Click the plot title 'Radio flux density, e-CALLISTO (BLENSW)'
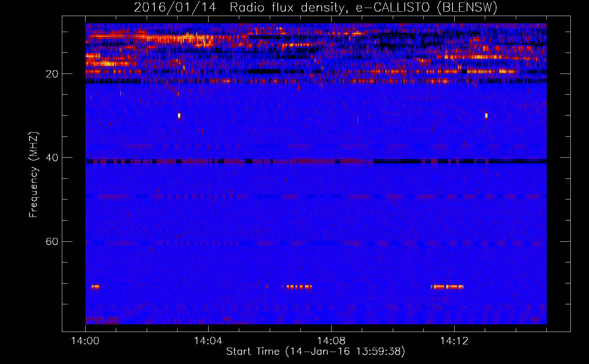589x364 pixels. (363, 8)
